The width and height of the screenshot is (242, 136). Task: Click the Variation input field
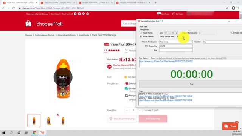(x=223, y=42)
